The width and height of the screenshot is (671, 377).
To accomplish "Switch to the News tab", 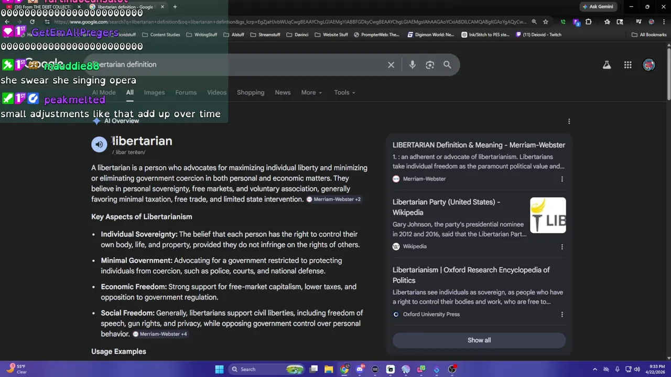I will click(283, 93).
